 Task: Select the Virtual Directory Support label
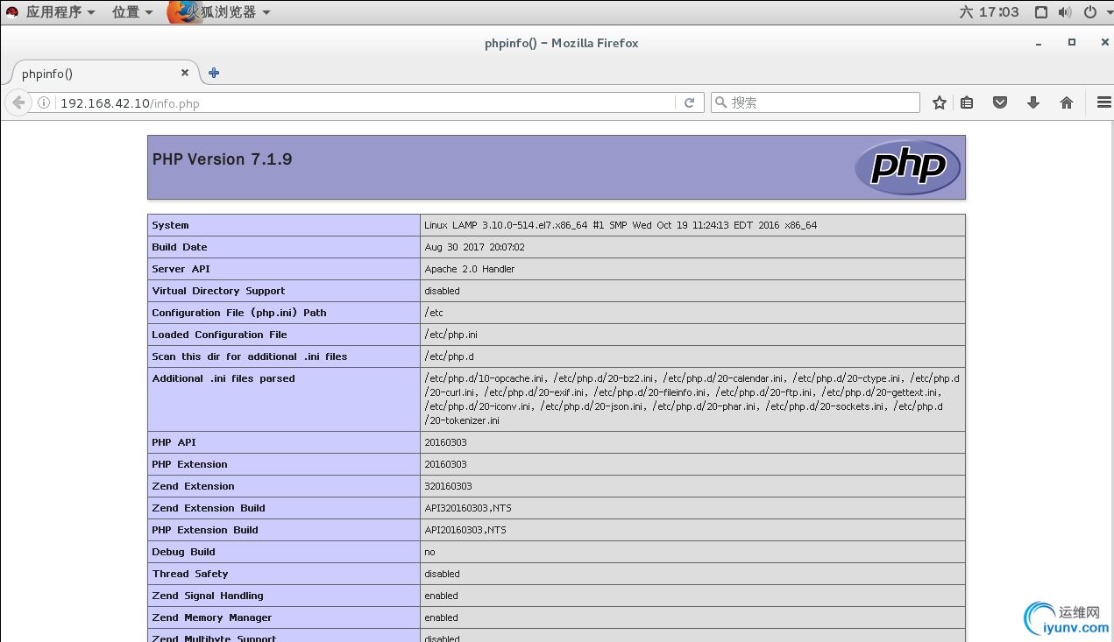pos(218,291)
